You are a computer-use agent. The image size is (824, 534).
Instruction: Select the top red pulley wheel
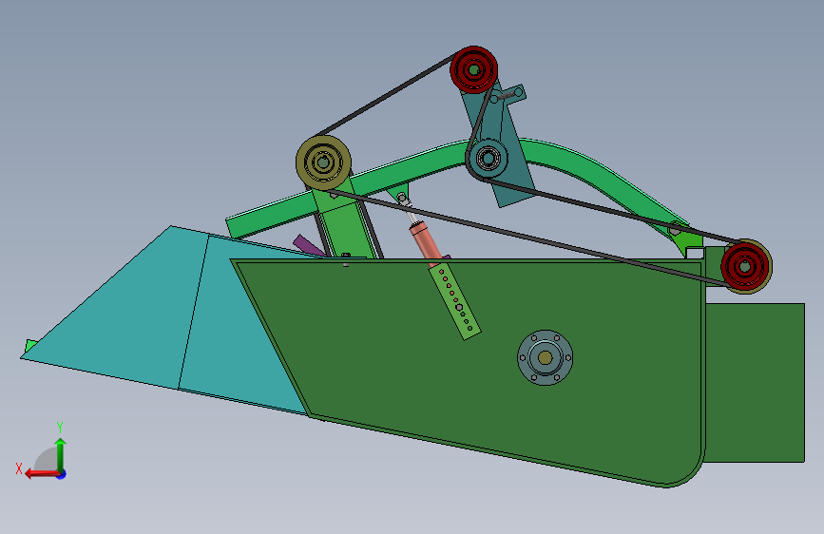pos(473,70)
